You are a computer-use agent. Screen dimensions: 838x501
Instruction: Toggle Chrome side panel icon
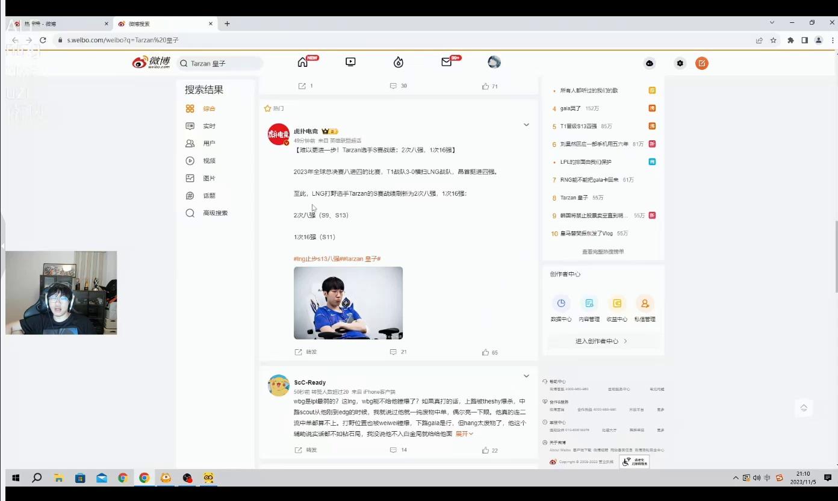(x=804, y=40)
